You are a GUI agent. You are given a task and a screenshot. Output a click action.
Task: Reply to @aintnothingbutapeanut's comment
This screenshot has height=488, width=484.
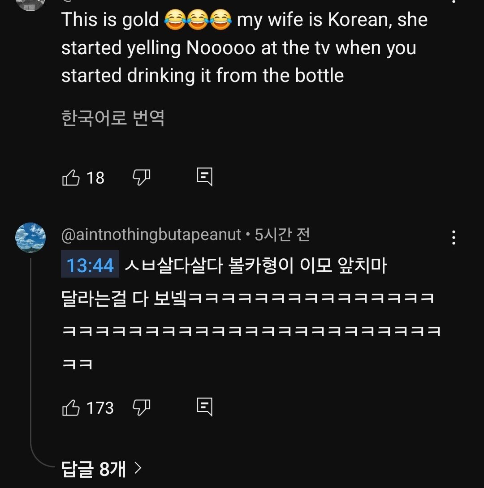[x=205, y=407]
